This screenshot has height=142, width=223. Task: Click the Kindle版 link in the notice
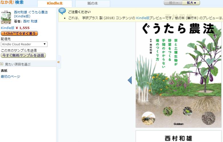142,18
